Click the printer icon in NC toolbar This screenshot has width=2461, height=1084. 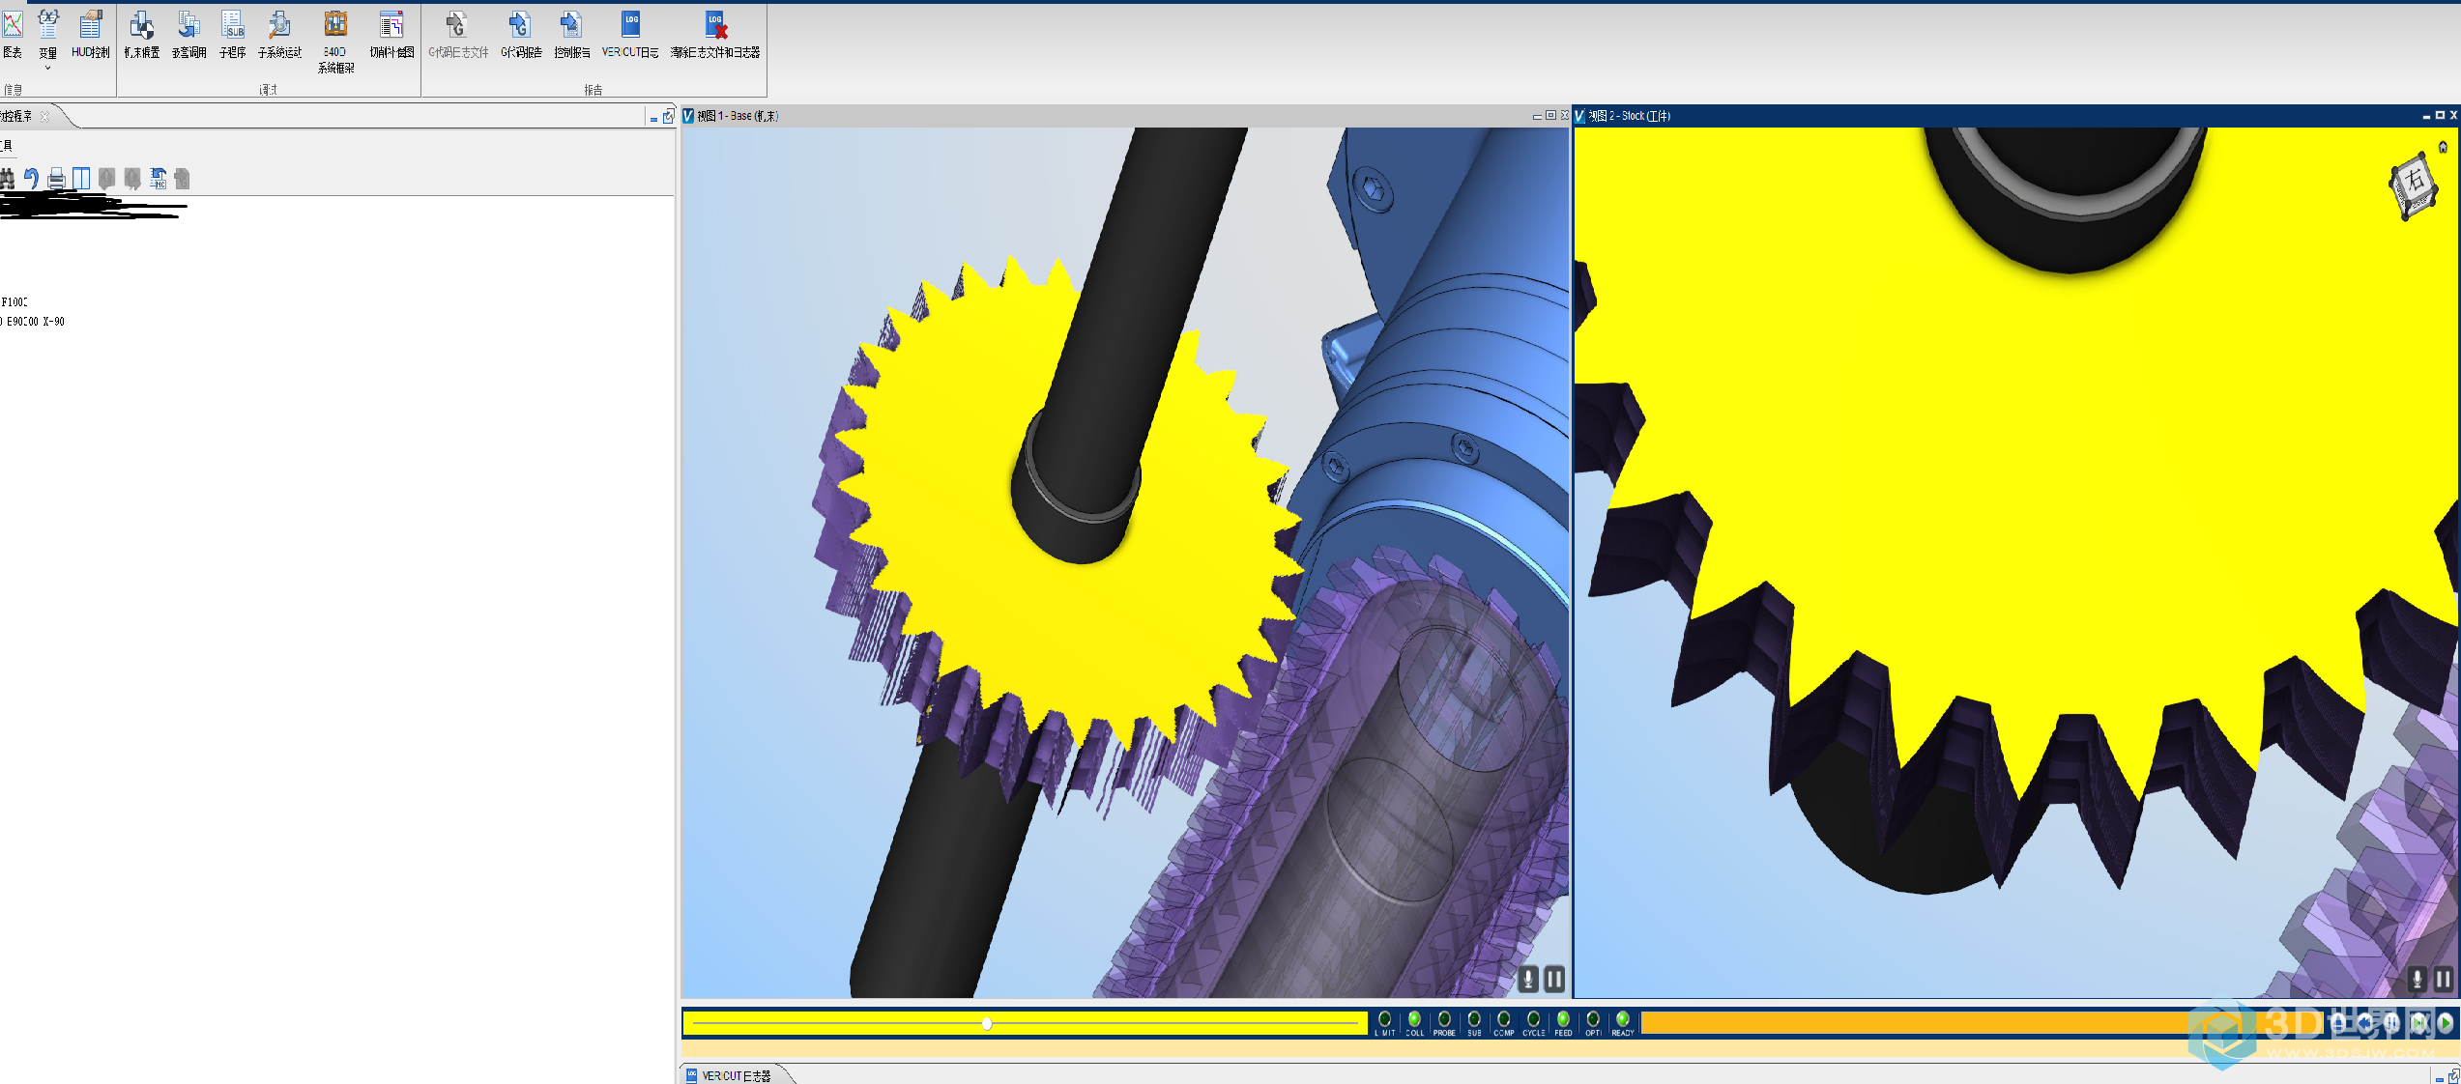click(56, 178)
